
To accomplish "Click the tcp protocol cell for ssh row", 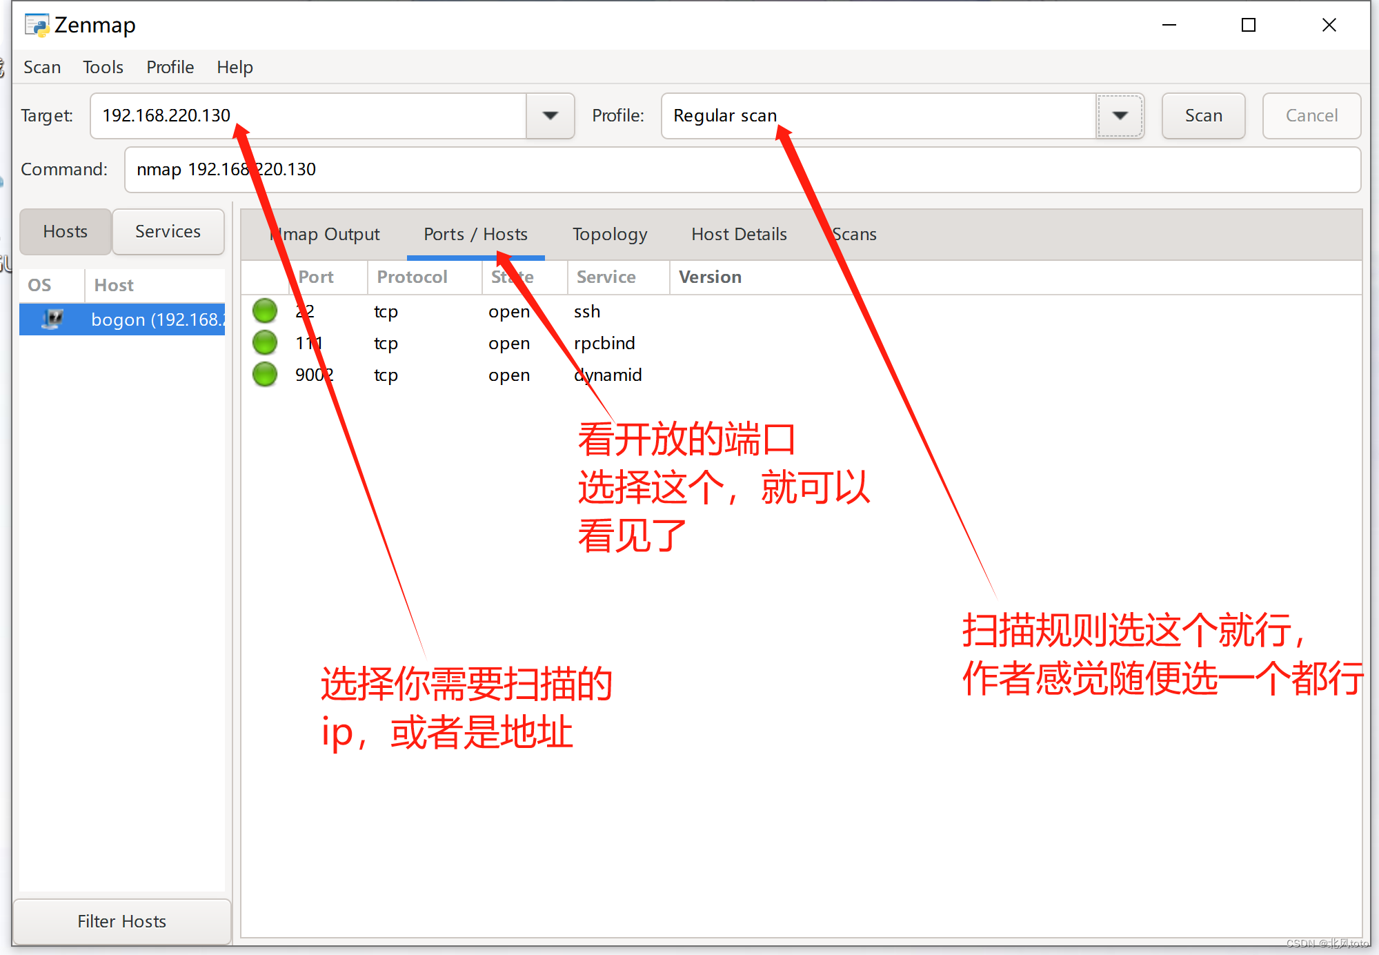I will [x=386, y=312].
